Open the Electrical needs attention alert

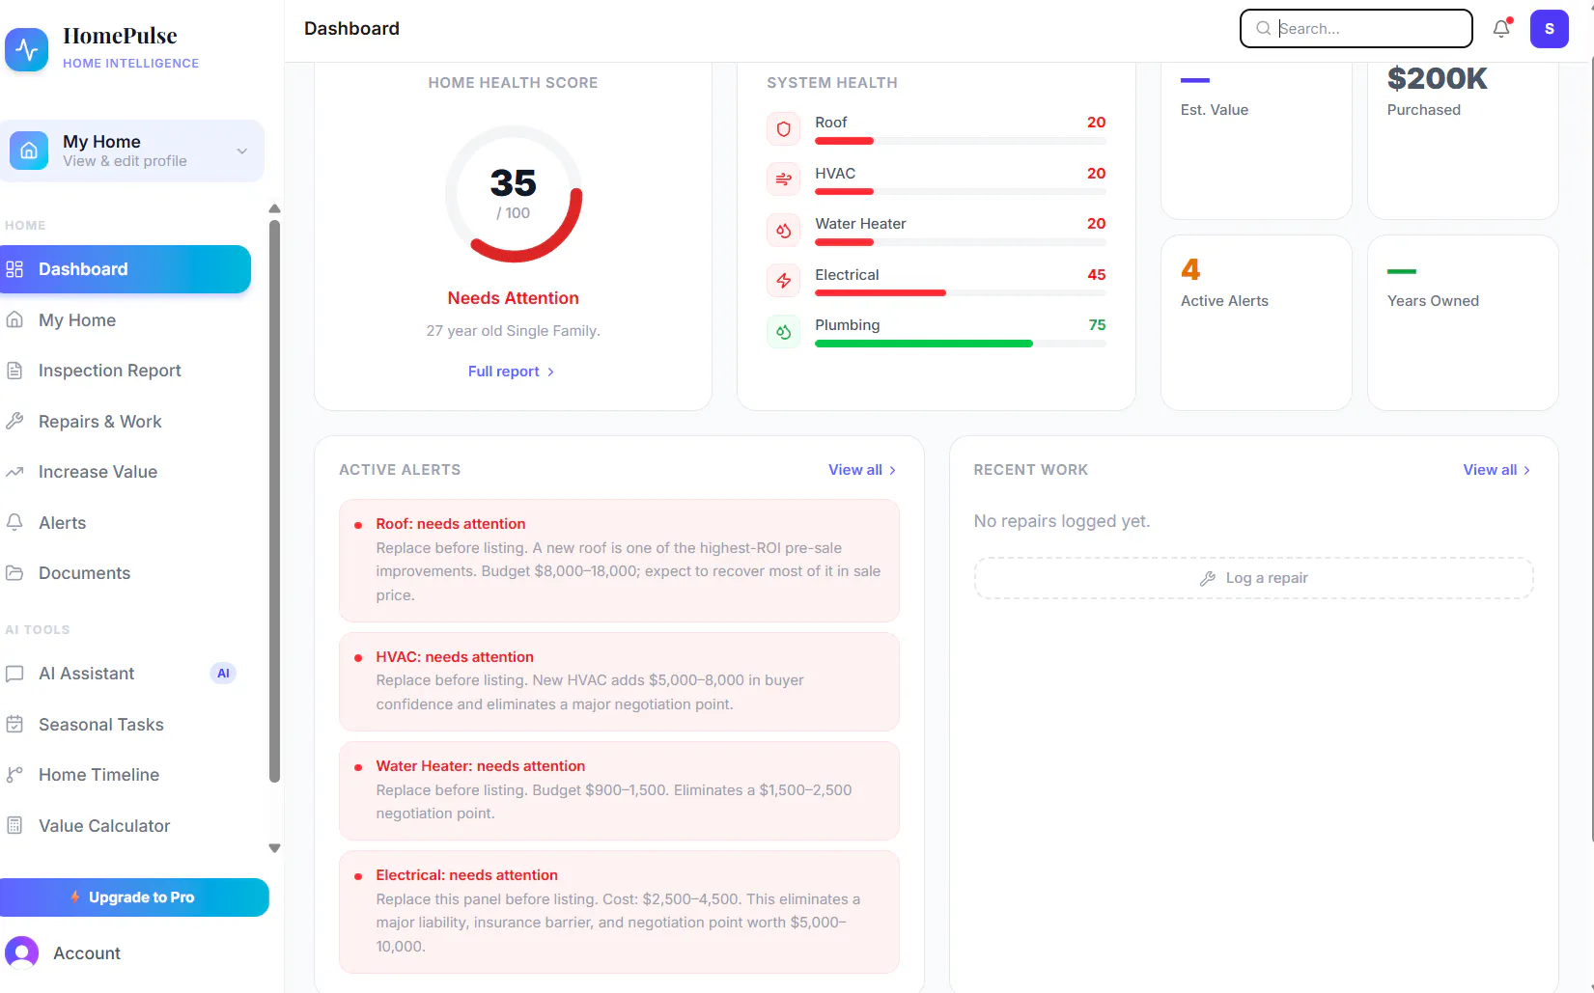619,912
